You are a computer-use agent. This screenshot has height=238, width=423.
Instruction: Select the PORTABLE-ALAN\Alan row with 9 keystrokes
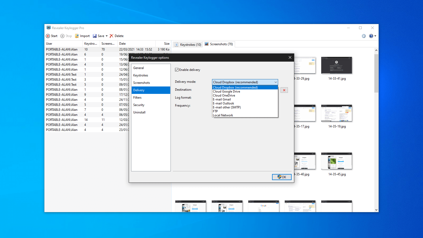[87, 95]
